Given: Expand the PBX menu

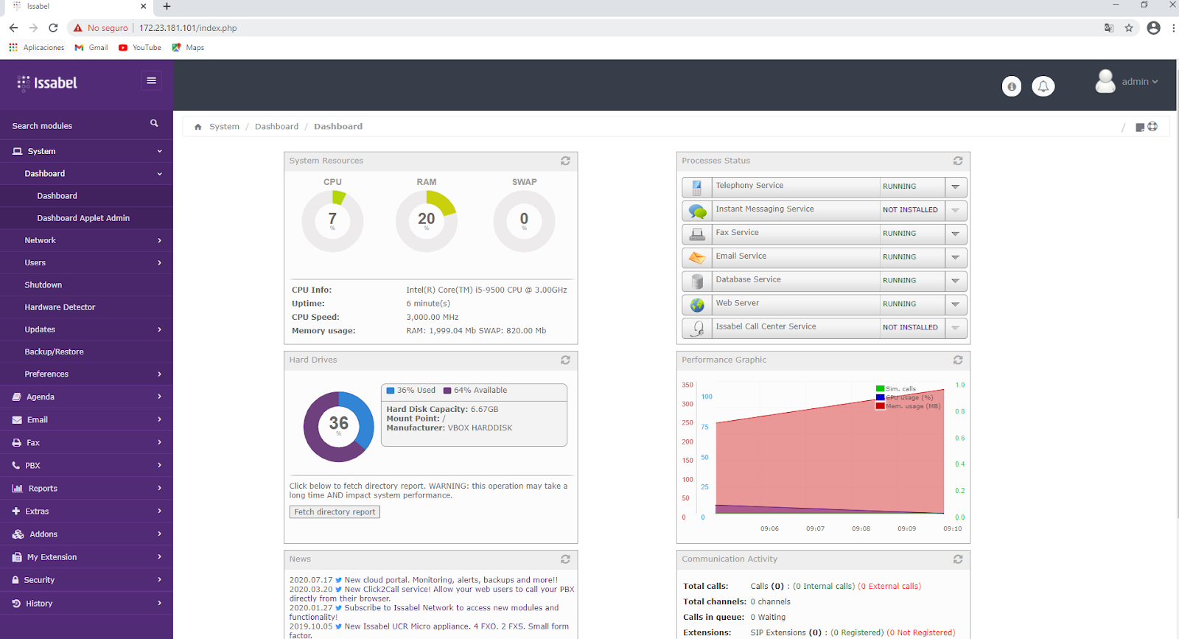Looking at the screenshot, I should pos(86,466).
